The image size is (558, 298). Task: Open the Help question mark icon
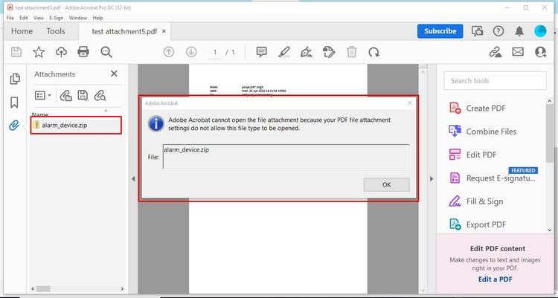(498, 31)
